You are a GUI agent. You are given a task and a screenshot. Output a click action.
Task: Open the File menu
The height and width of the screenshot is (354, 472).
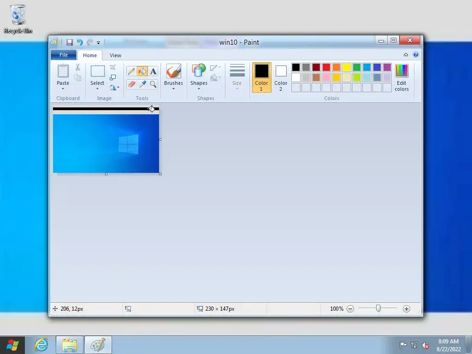64,55
